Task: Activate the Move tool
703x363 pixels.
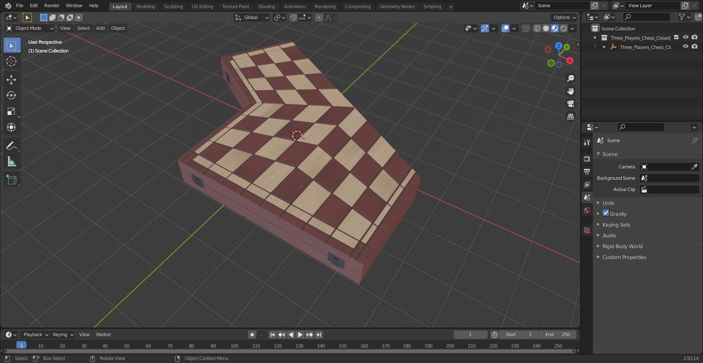Action: [x=11, y=79]
